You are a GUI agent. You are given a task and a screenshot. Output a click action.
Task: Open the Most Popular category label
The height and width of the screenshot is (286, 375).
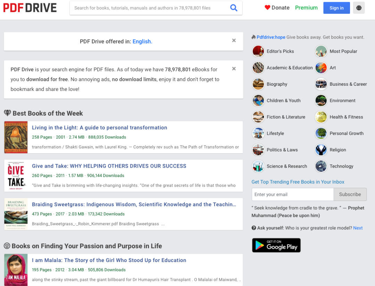click(343, 51)
